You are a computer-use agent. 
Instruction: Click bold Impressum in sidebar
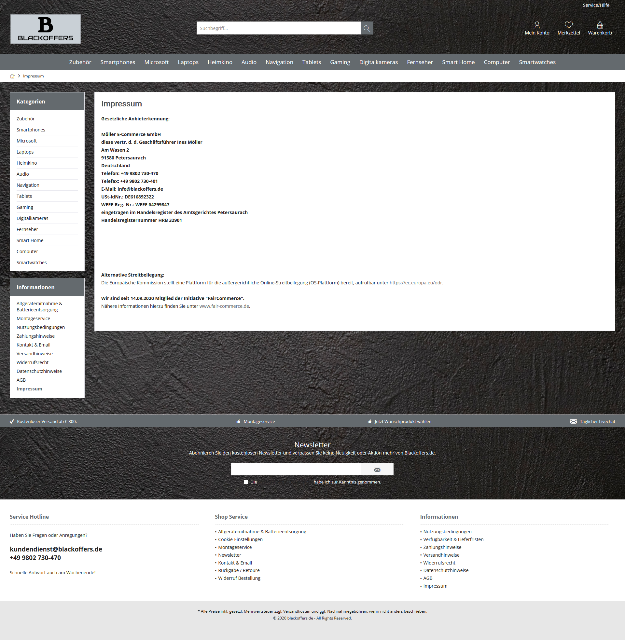(x=29, y=389)
